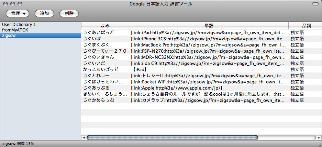Click the 追加 button

pos(44,13)
